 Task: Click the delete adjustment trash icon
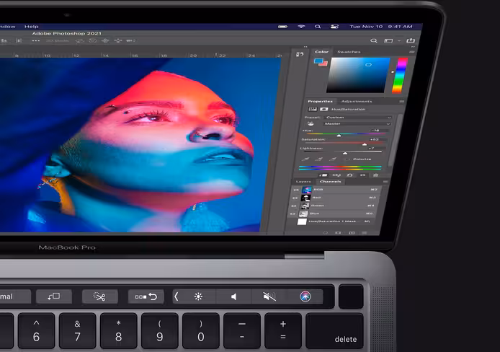(375, 175)
